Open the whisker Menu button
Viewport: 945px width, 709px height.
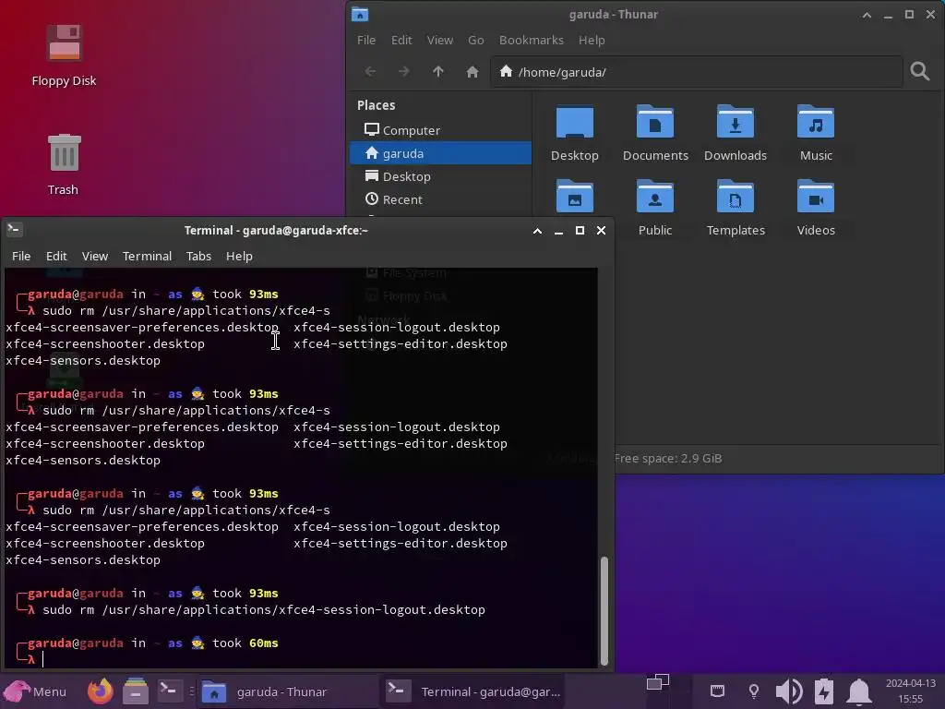(x=34, y=691)
